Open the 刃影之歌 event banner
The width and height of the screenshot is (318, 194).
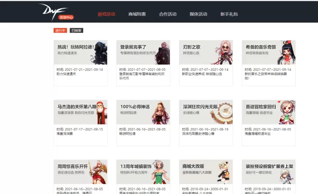(206, 52)
